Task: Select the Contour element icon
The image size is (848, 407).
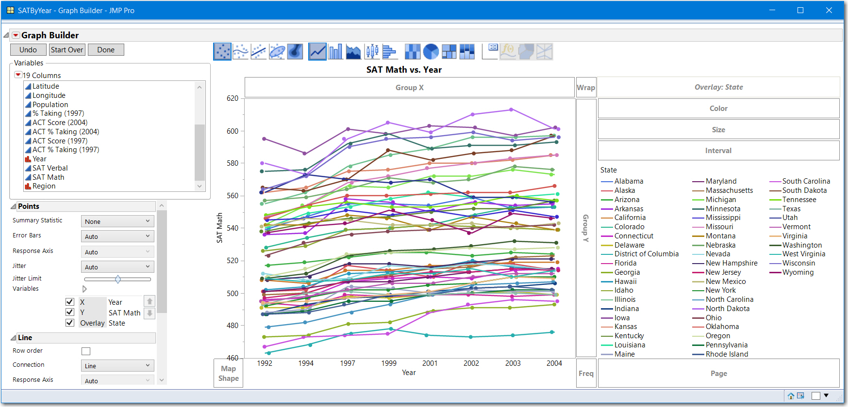Action: (295, 51)
